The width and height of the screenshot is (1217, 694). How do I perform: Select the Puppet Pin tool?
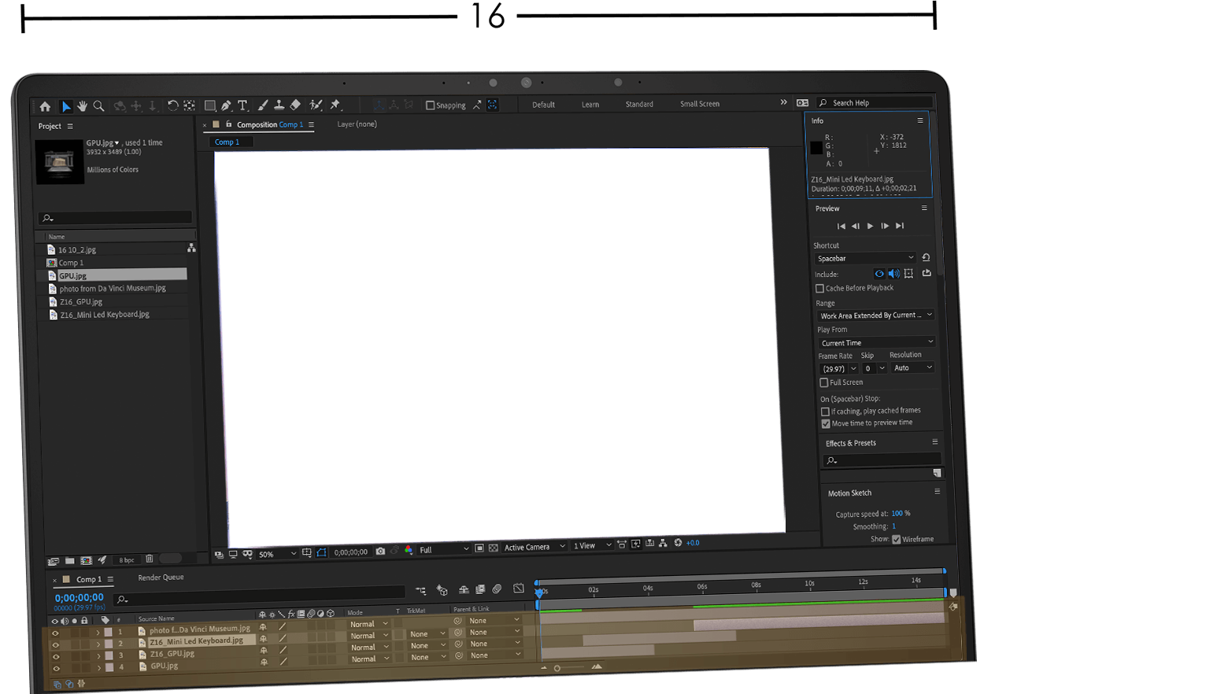[x=335, y=105]
